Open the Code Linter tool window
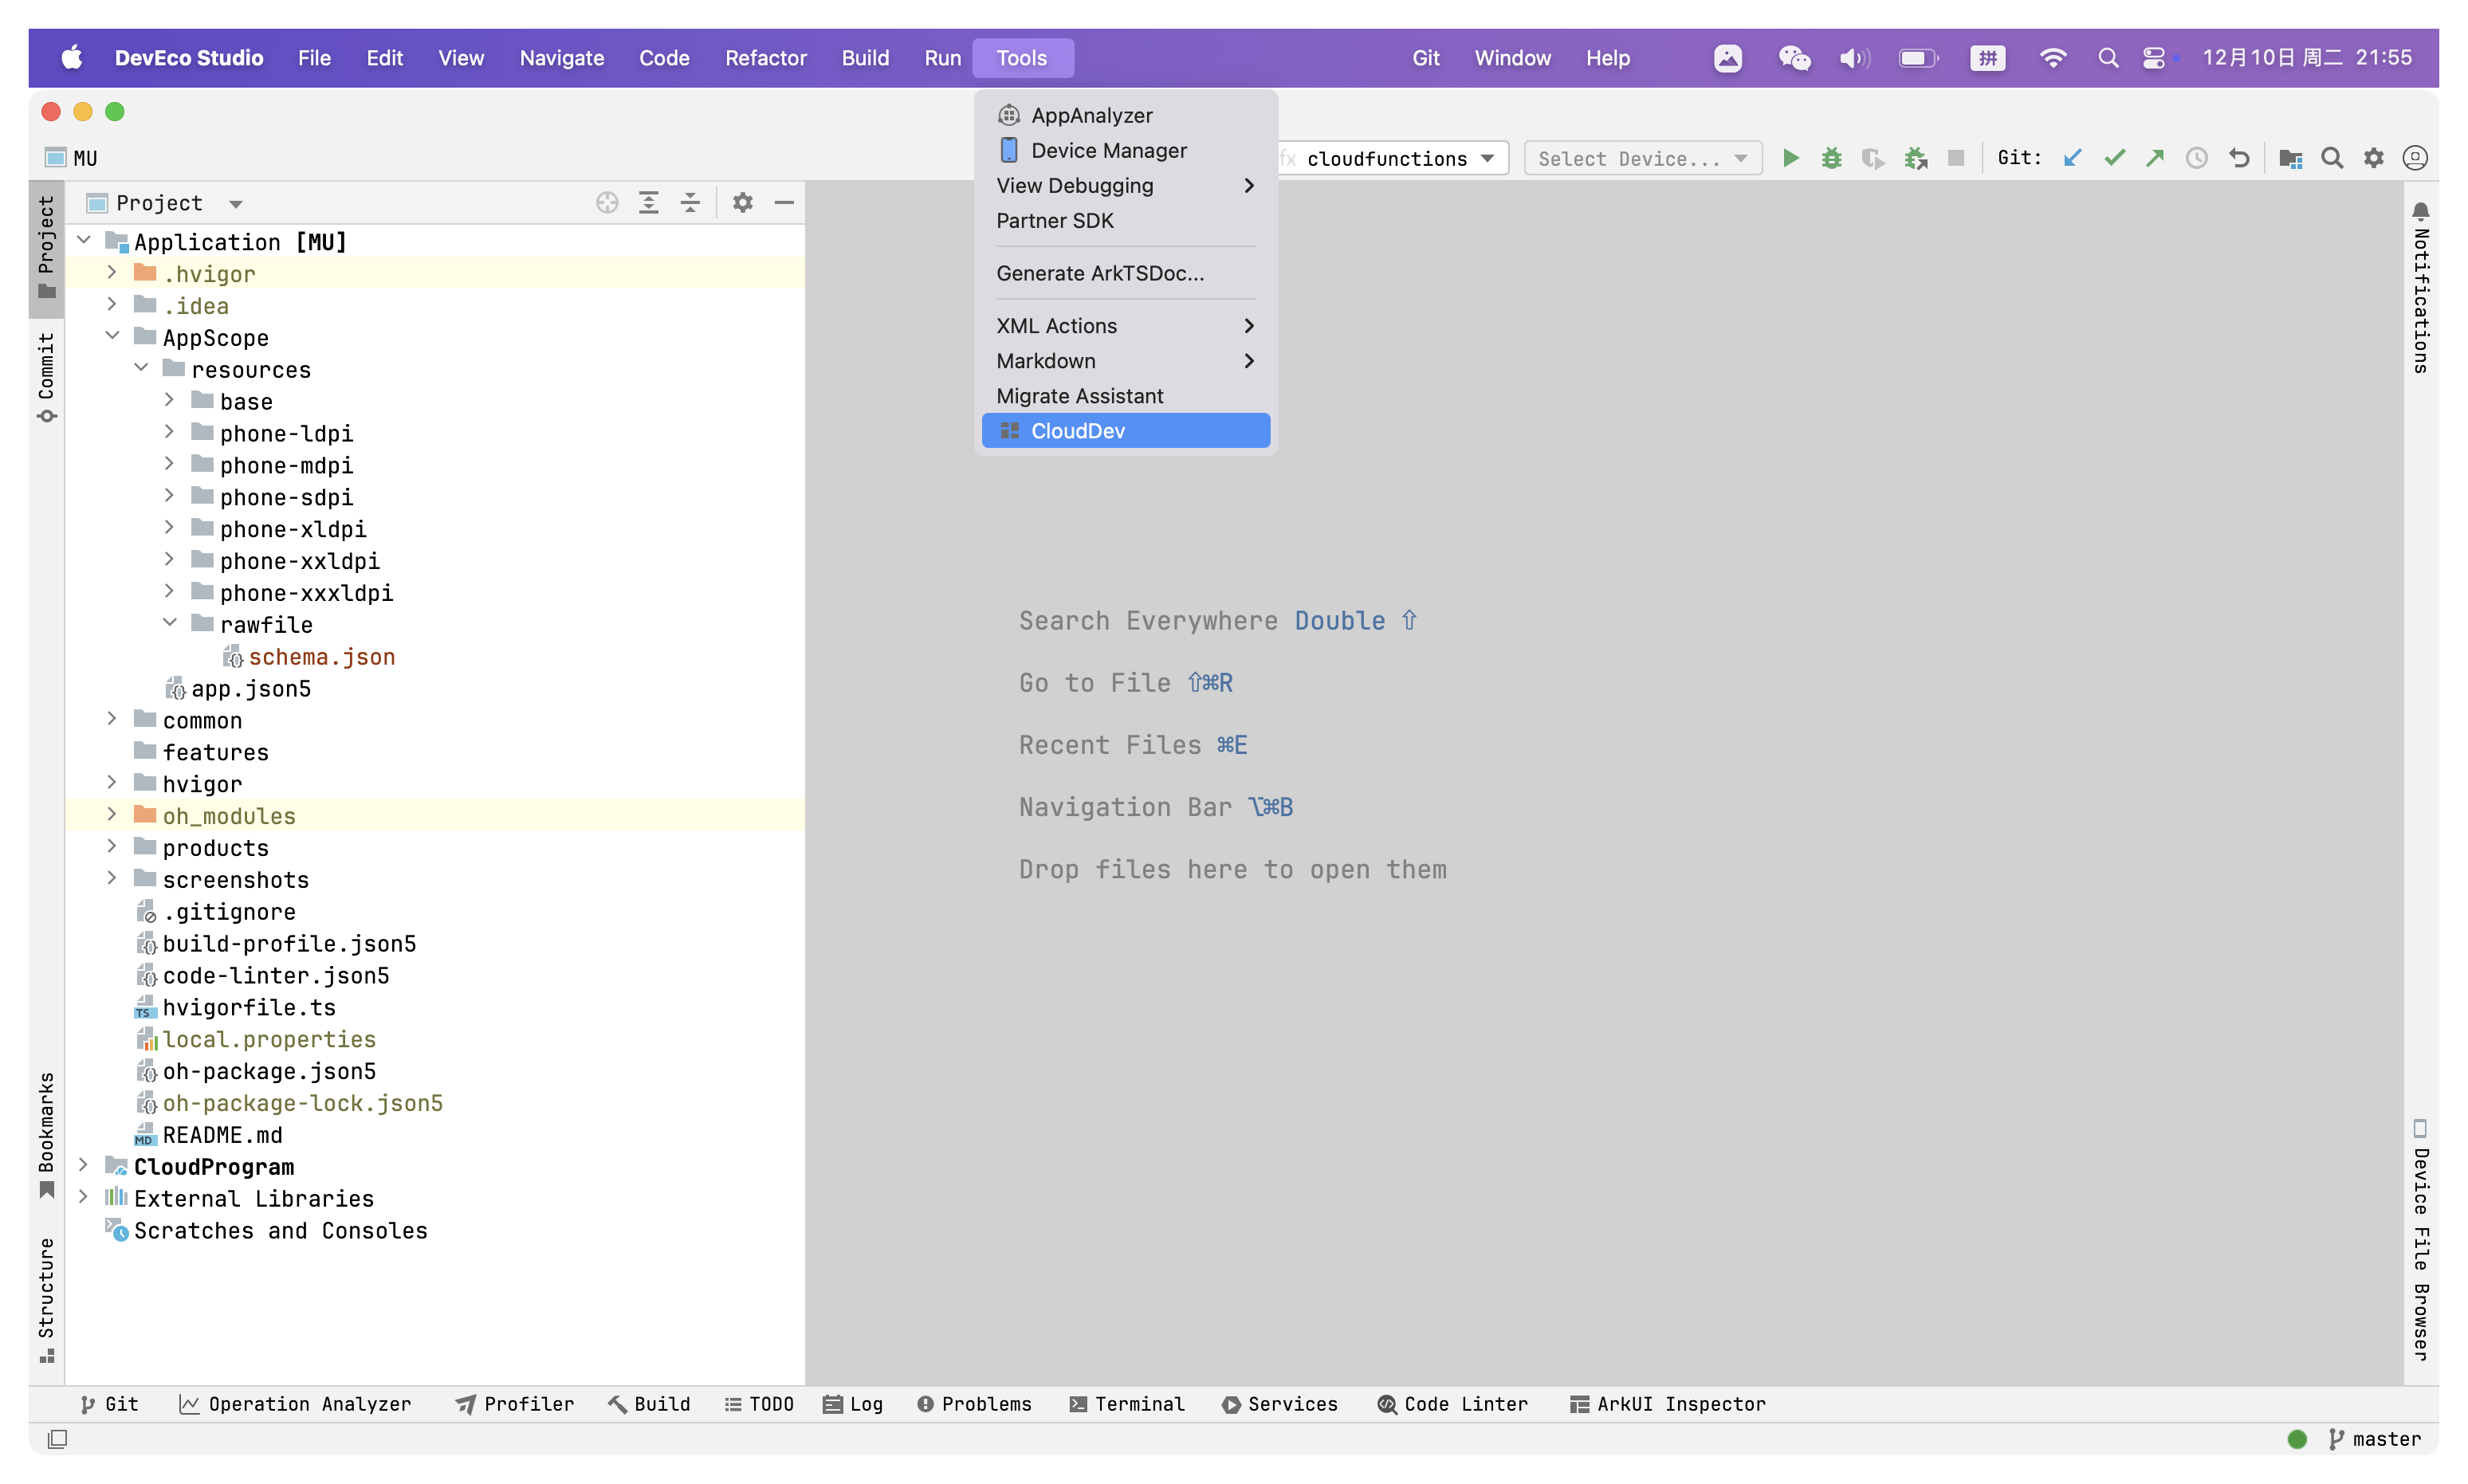The height and width of the screenshot is (1484, 2468). (x=1452, y=1404)
